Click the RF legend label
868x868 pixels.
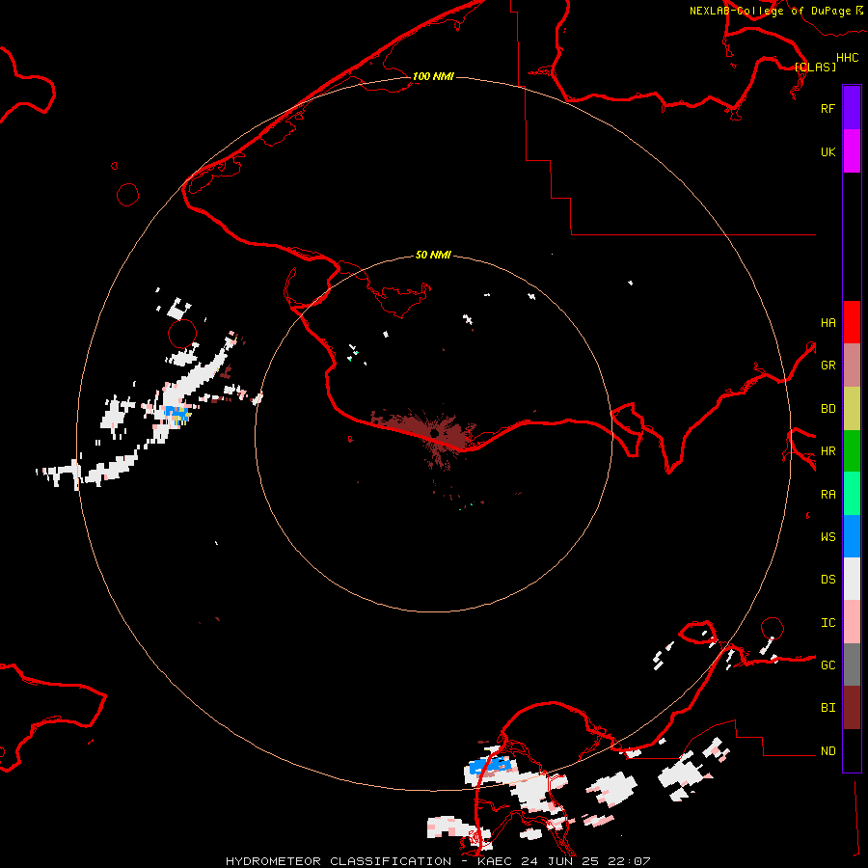coord(827,108)
